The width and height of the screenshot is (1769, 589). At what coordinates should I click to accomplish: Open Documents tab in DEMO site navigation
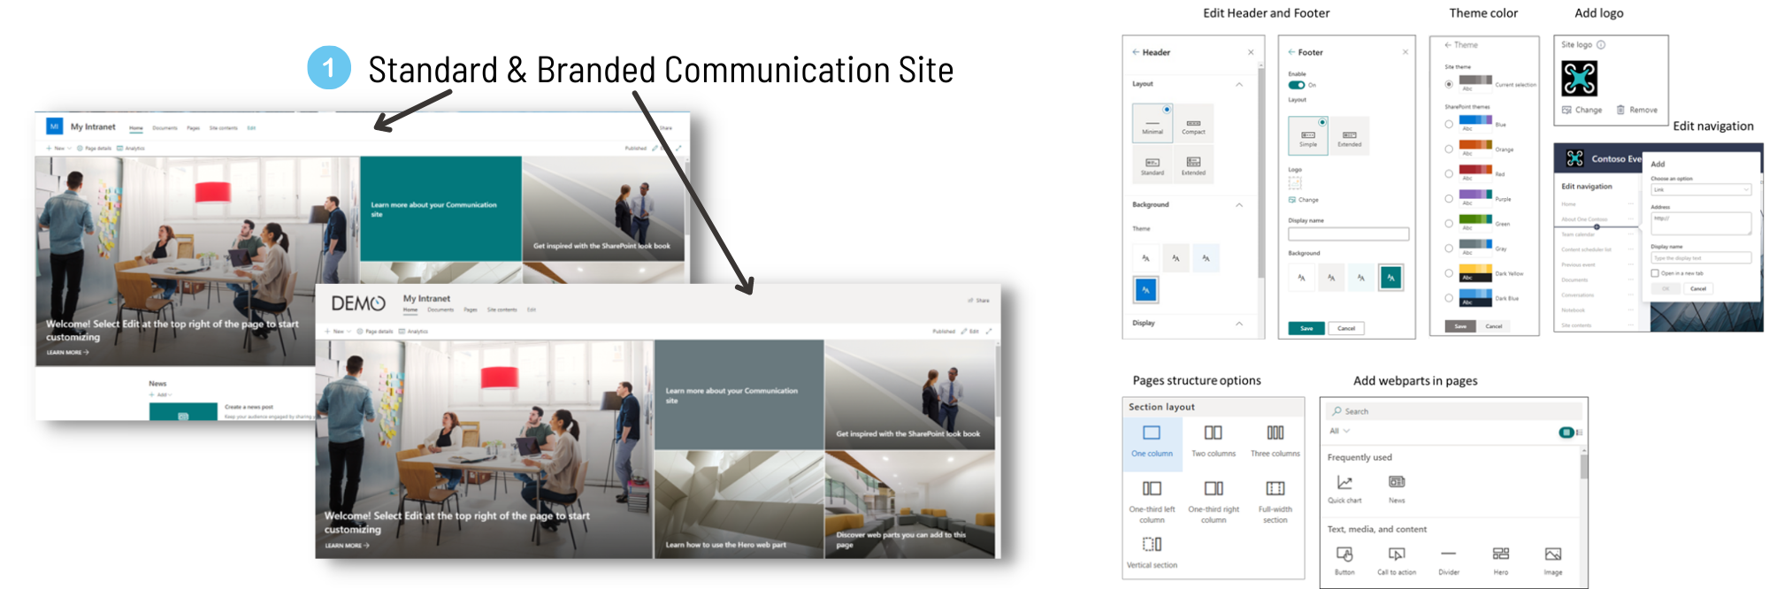pyautogui.click(x=440, y=310)
